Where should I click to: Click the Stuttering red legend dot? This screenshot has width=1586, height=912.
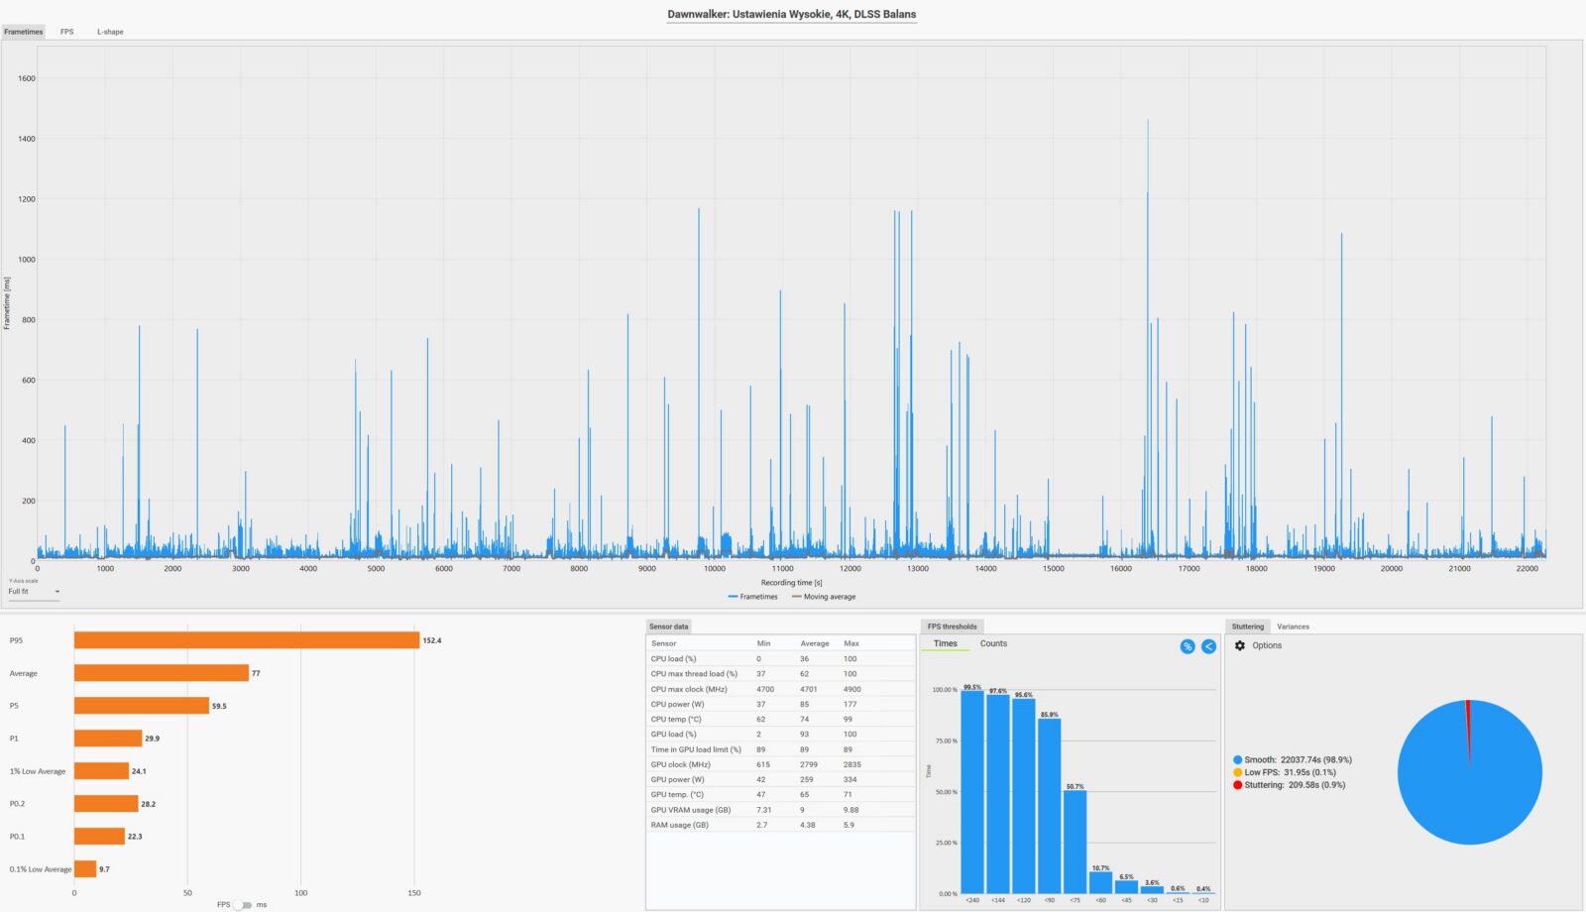(x=1237, y=785)
